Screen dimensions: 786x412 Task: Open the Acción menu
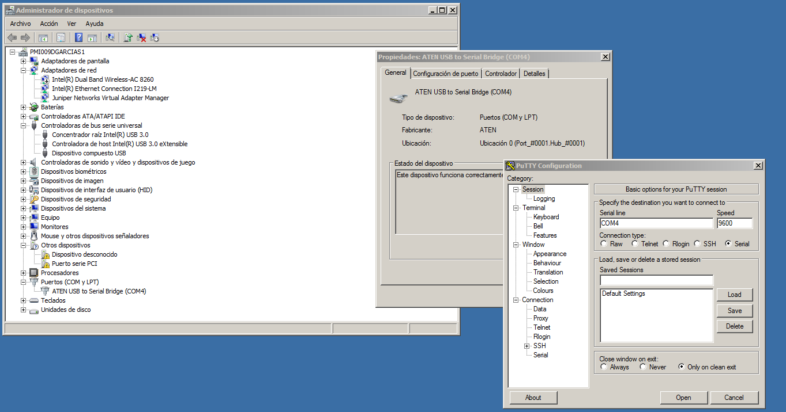pyautogui.click(x=48, y=24)
